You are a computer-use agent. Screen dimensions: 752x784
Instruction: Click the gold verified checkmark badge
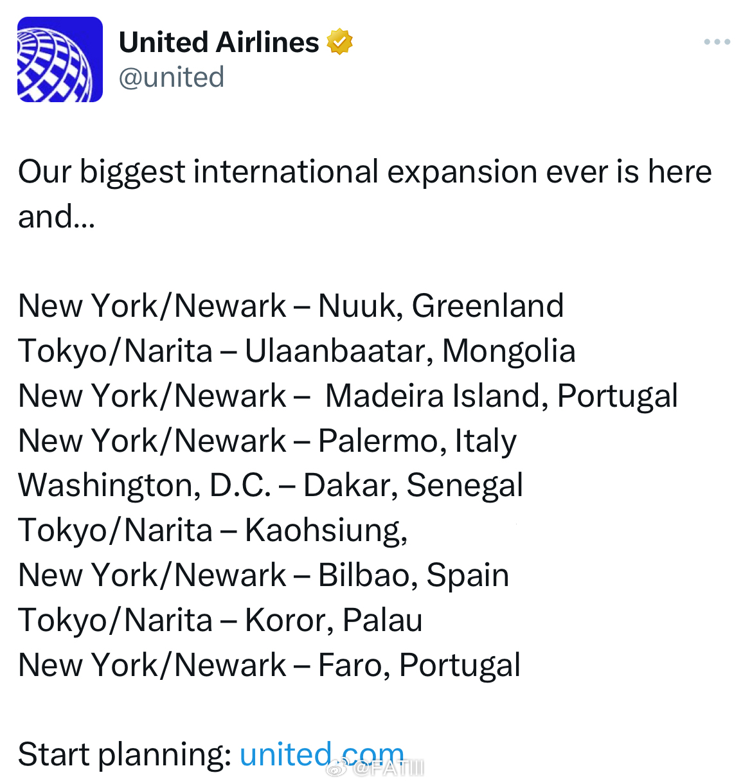tap(339, 42)
